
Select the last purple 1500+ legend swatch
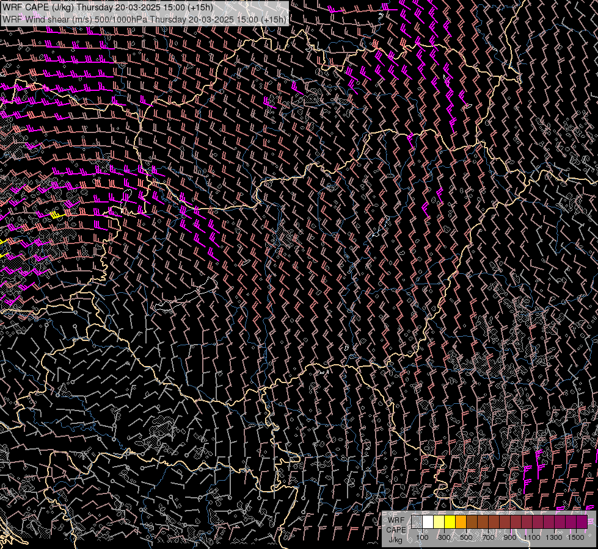click(x=582, y=522)
